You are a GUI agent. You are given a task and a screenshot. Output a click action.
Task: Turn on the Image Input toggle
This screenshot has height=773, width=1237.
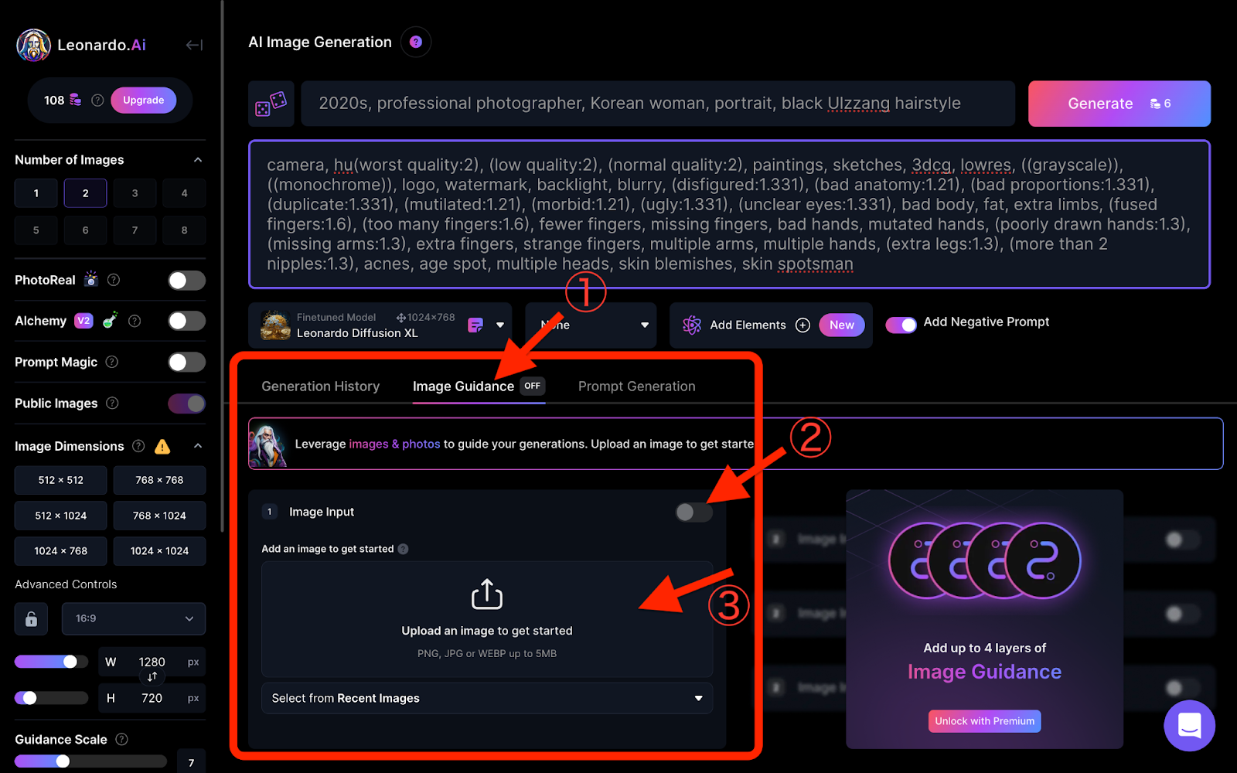click(693, 512)
